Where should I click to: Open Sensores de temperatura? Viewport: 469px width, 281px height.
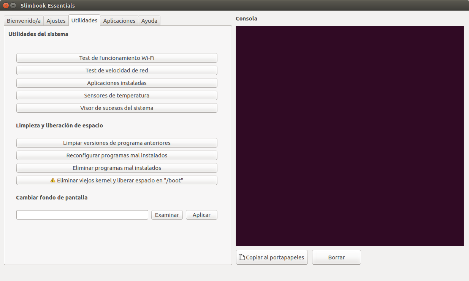tap(117, 96)
